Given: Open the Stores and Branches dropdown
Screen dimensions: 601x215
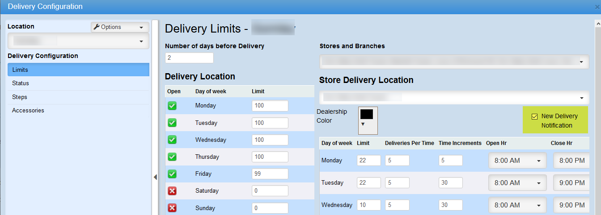Looking at the screenshot, I should 454,62.
